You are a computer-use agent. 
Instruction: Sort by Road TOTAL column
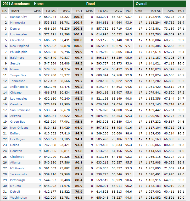(x=103, y=11)
